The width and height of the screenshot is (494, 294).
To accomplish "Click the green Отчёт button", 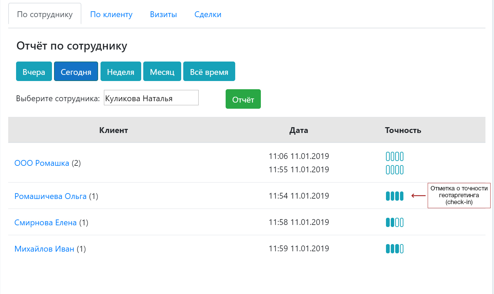I will pos(243,99).
